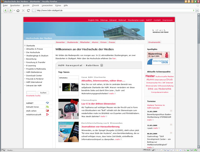
Task: Reload the page with the refresh icon
Action: pyautogui.click(x=28, y=11)
